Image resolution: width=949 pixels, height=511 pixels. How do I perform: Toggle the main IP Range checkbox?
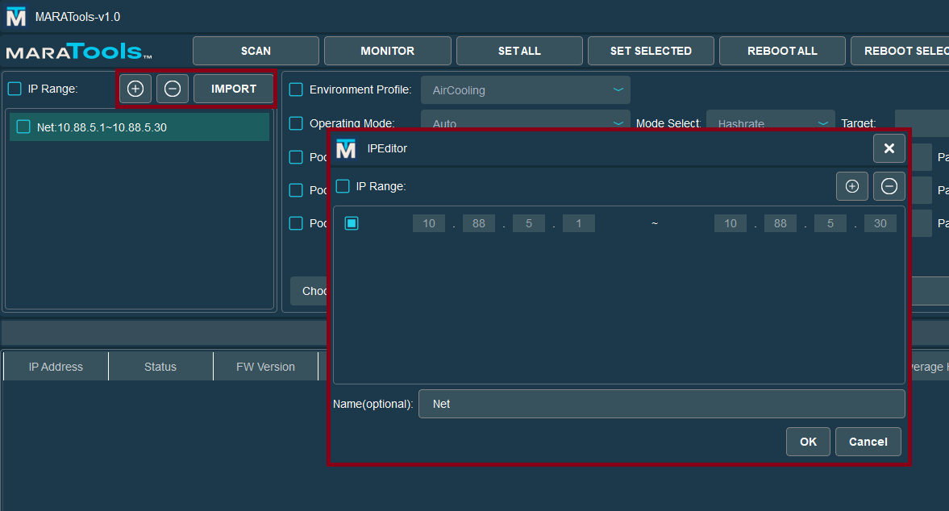click(15, 89)
